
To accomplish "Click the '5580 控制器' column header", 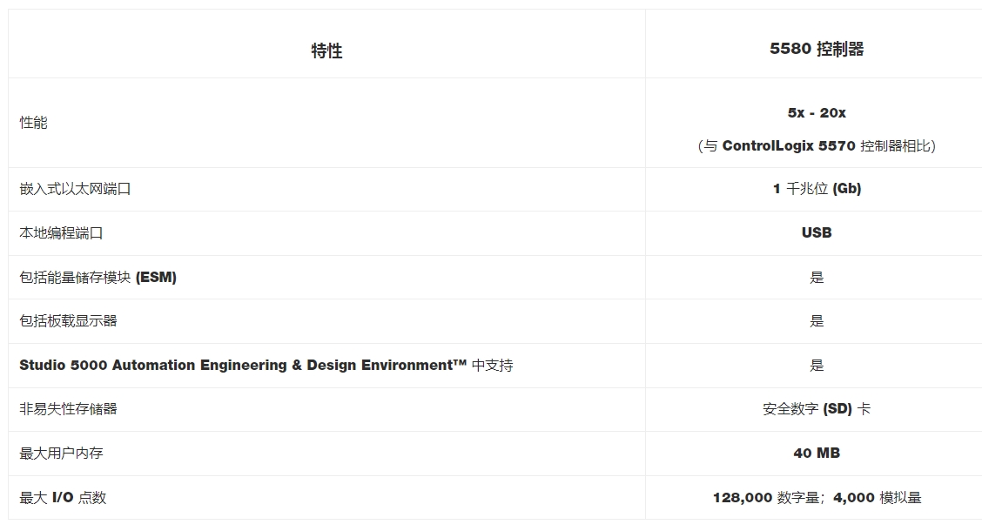I will pos(817,49).
